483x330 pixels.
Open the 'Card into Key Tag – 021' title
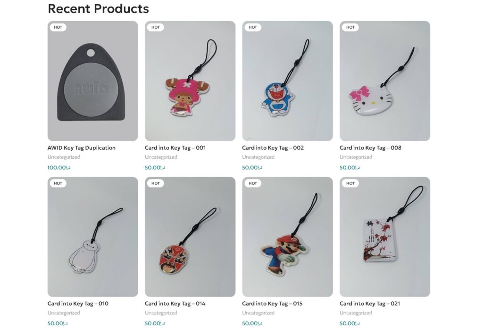[x=370, y=304]
